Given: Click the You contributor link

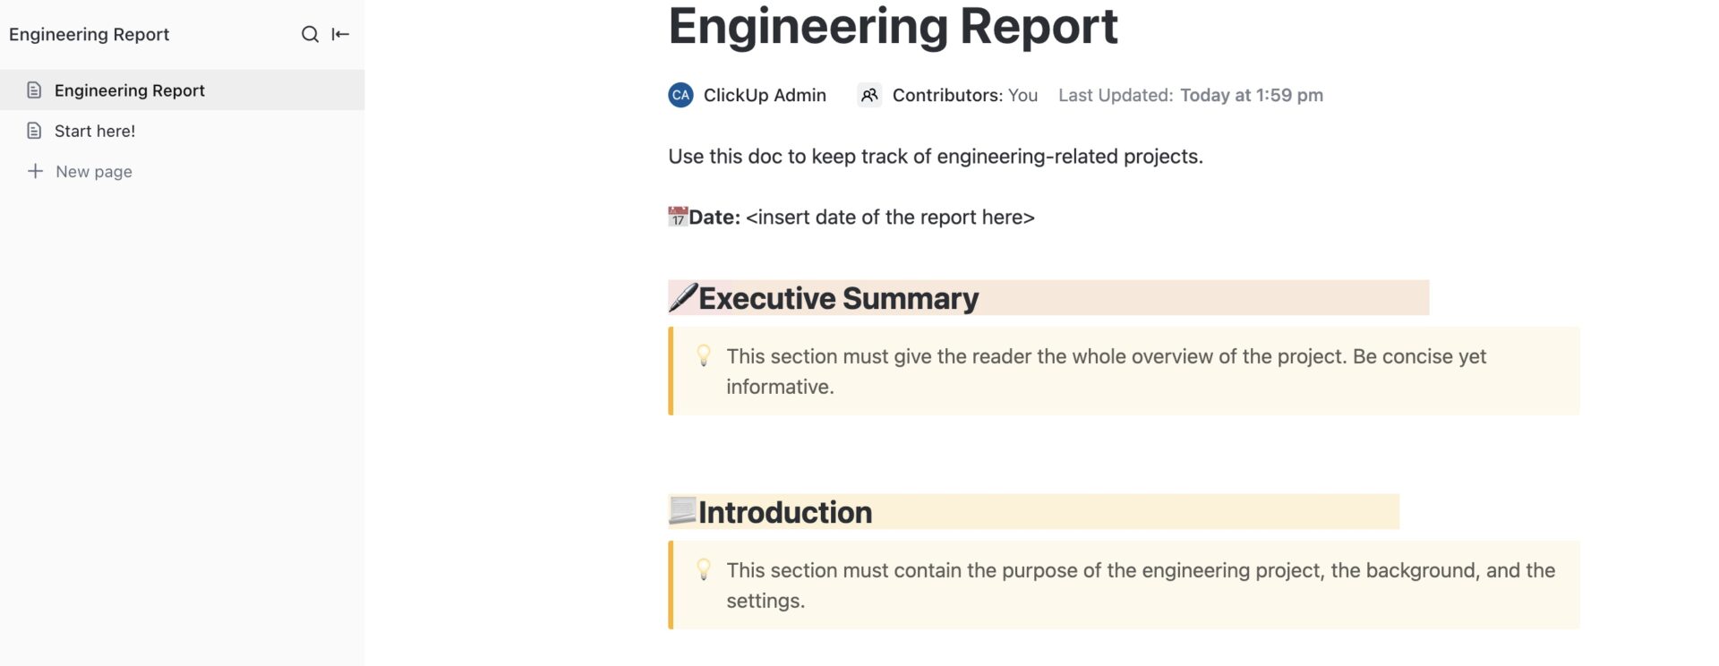Looking at the screenshot, I should [1023, 95].
